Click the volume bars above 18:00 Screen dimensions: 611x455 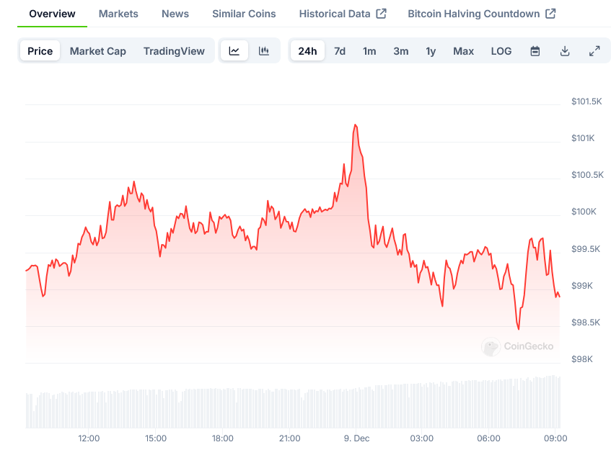point(223,409)
